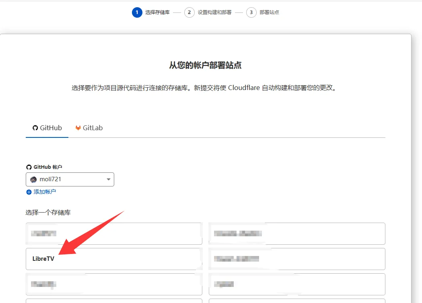This screenshot has width=422, height=303.
Task: Switch to the GitHub tab
Action: pyautogui.click(x=47, y=128)
